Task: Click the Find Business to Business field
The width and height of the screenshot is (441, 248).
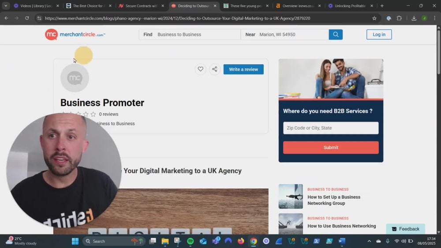Action: 190,34
